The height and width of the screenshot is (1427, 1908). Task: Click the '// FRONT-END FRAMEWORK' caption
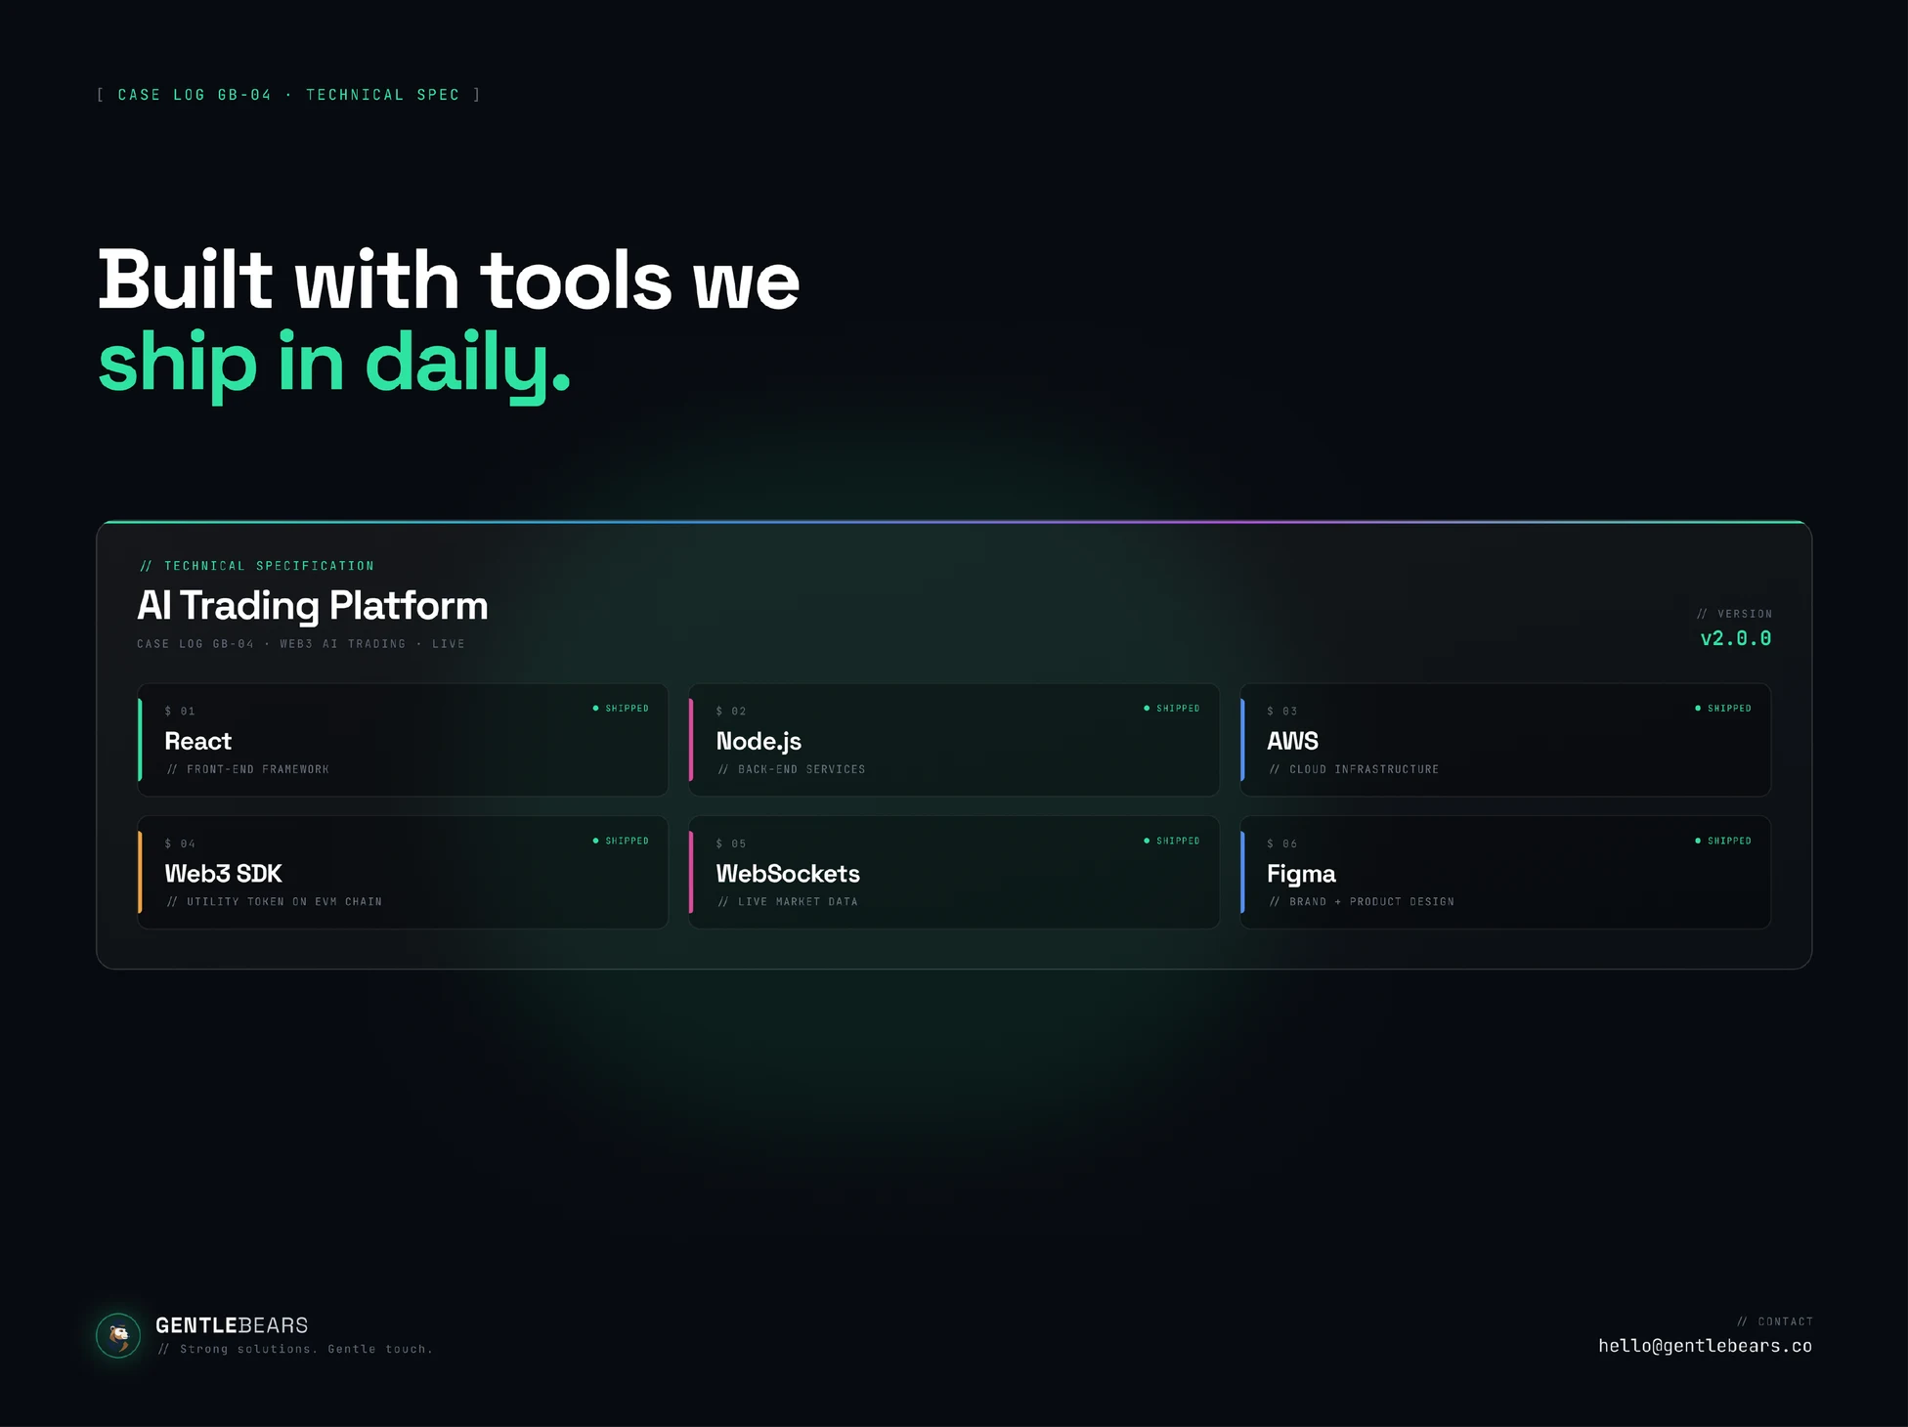248,769
